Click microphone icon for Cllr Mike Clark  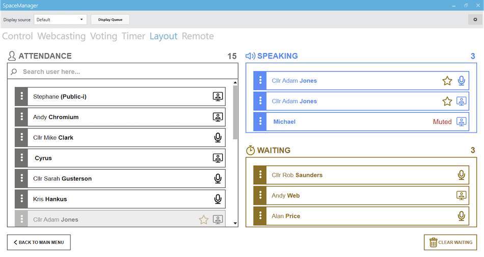click(x=218, y=138)
